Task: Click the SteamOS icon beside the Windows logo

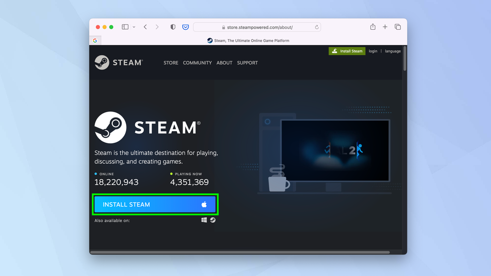Action: click(x=212, y=219)
